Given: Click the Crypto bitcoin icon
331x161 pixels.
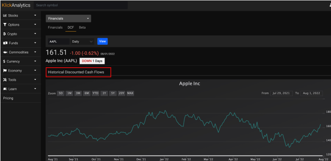Looking at the screenshot, I should click(4, 34).
